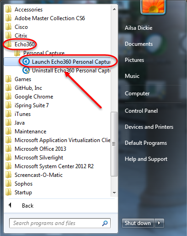The image size is (187, 236).
Task: Click the Shut down button
Action: (138, 223)
